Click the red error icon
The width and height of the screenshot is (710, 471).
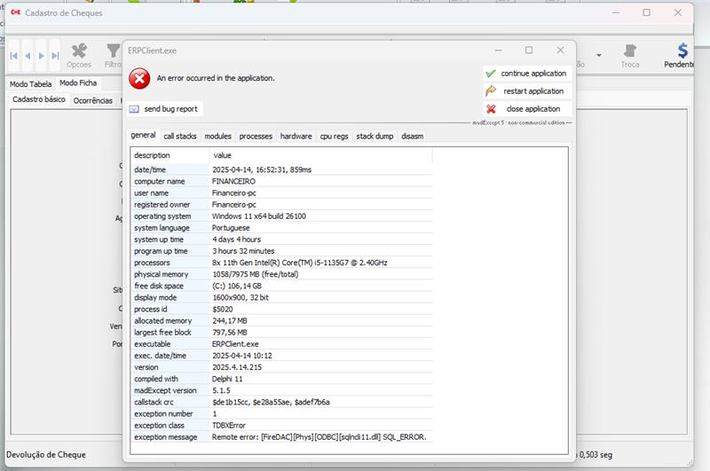pyautogui.click(x=139, y=79)
